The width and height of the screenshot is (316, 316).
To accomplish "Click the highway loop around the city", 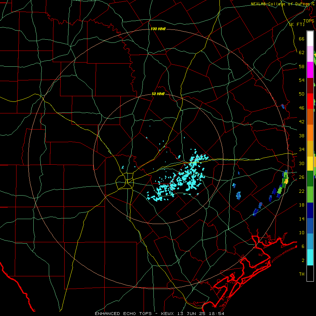I will coord(125,181).
